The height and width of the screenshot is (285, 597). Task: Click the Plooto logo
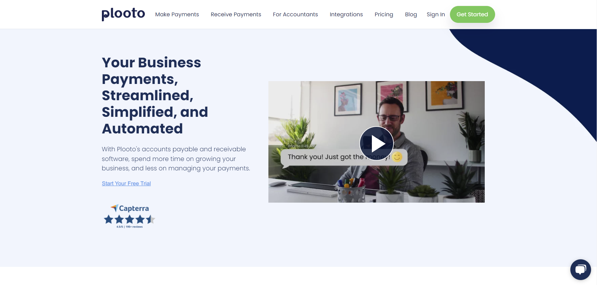click(x=123, y=14)
